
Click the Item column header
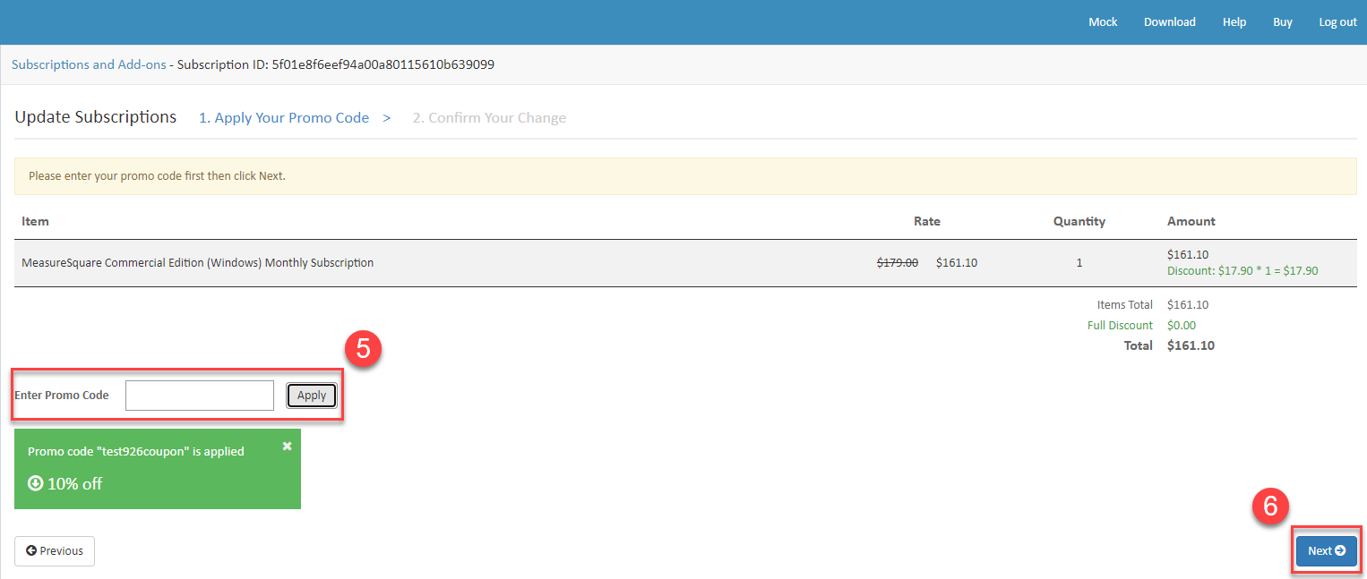(x=35, y=221)
